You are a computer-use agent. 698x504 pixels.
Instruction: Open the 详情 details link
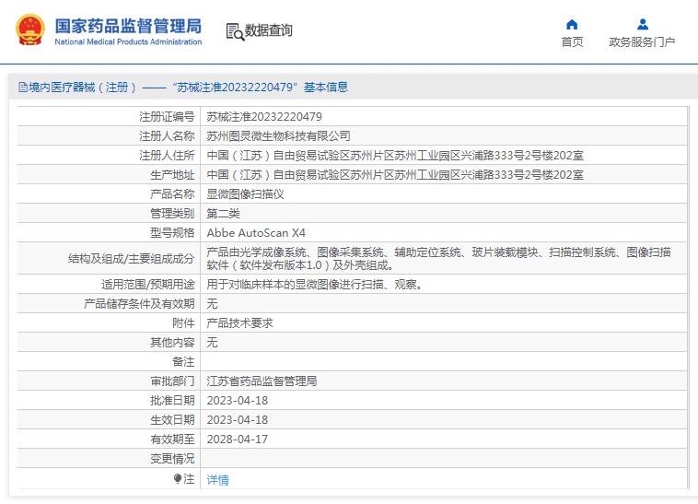pos(217,479)
